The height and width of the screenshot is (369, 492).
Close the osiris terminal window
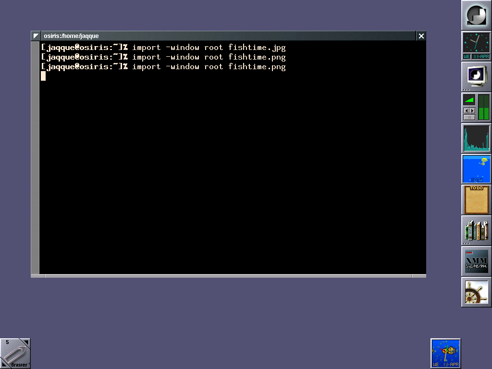click(x=421, y=36)
